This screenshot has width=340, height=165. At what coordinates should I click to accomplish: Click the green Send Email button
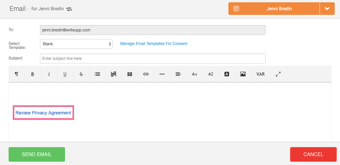pos(37,154)
